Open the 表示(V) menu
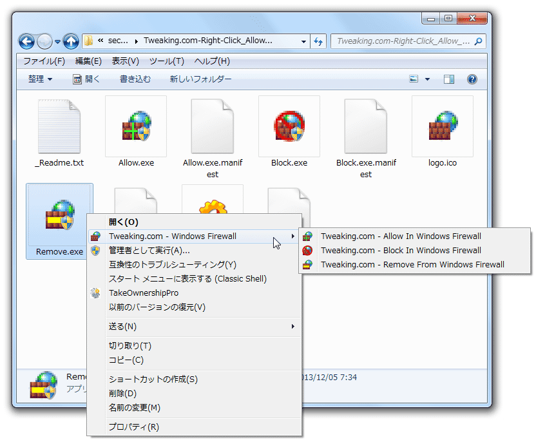536x442 pixels. click(126, 61)
